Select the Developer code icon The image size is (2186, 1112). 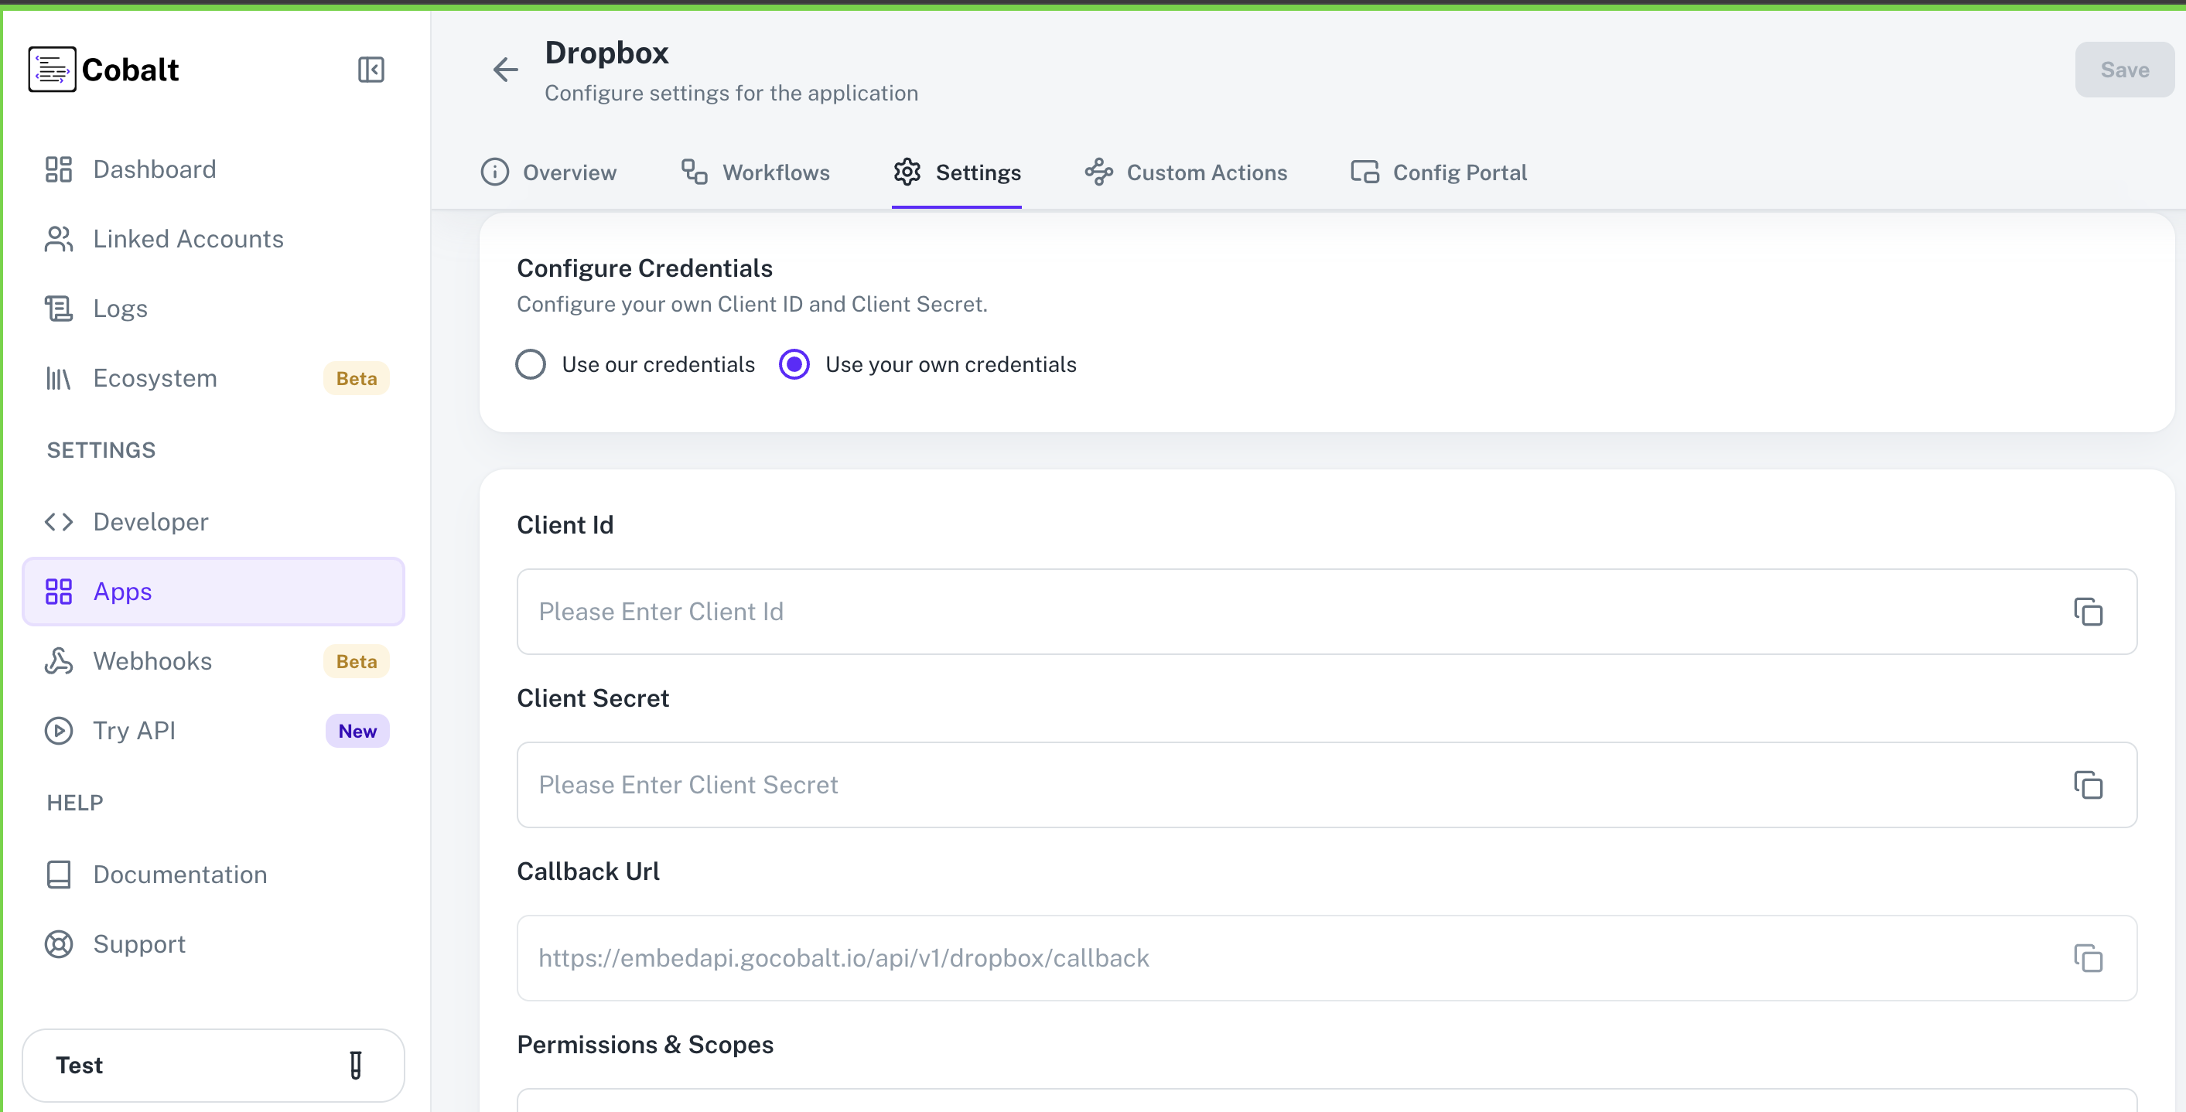click(x=58, y=522)
